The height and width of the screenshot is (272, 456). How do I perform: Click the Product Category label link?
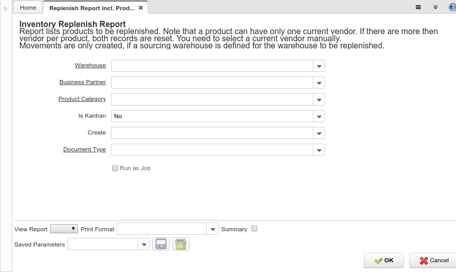82,99
